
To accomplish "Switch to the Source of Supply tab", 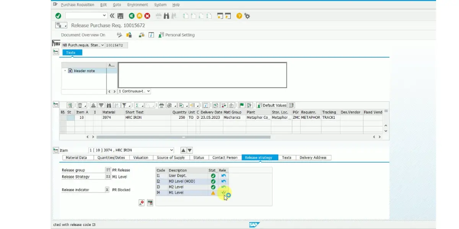I will coord(171,158).
